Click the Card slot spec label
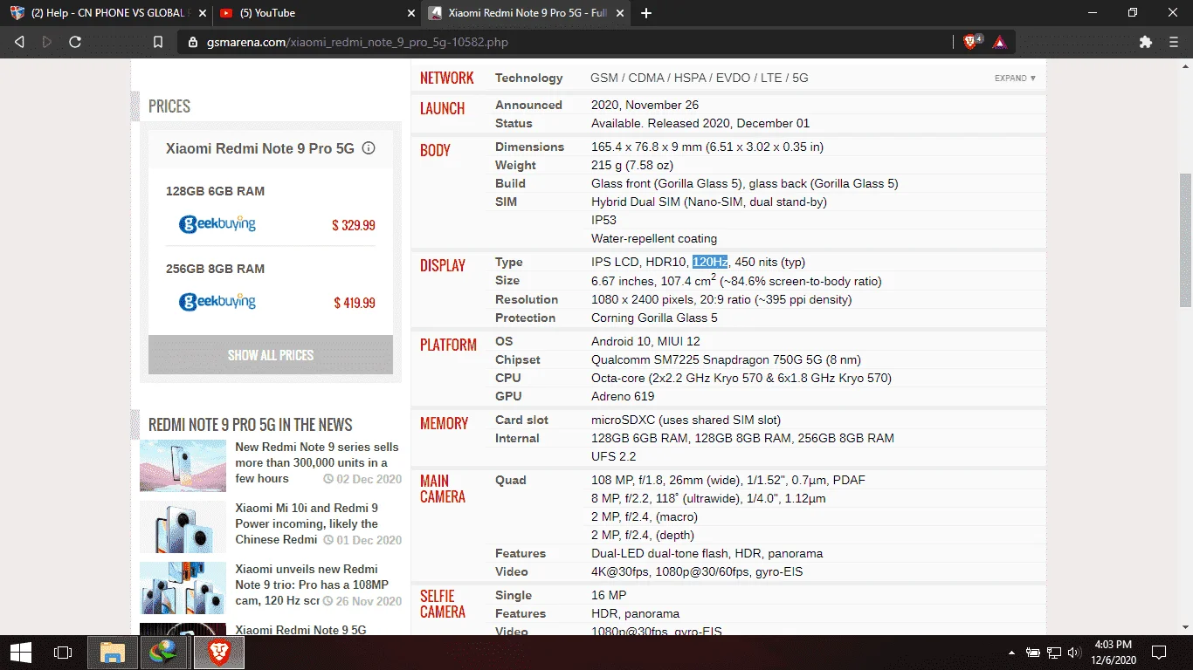 [x=521, y=420]
